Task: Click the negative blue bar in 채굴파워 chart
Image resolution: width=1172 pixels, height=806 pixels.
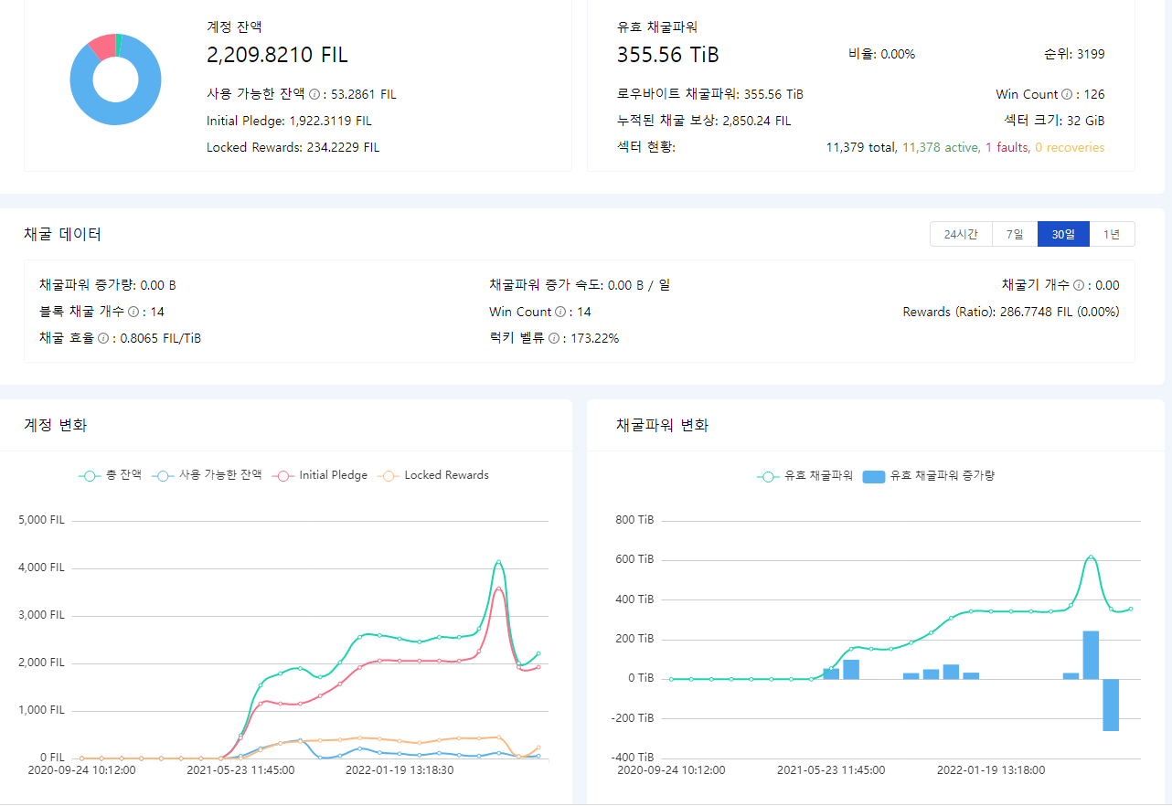Action: click(x=1111, y=705)
